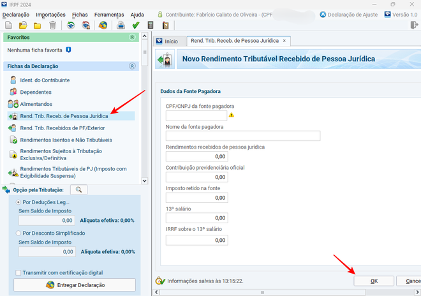Open the calculator toolbar icon

point(151,26)
